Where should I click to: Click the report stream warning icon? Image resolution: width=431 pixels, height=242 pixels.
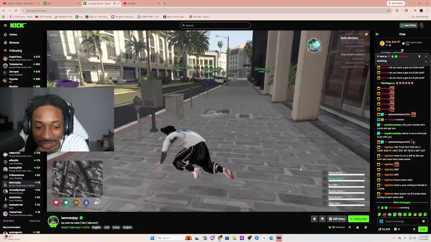pyautogui.click(x=357, y=228)
